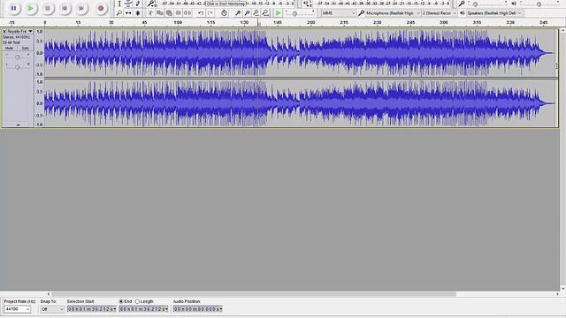Click the recording meter microphone icon
Screen dimensions: 566x318
point(151,4)
